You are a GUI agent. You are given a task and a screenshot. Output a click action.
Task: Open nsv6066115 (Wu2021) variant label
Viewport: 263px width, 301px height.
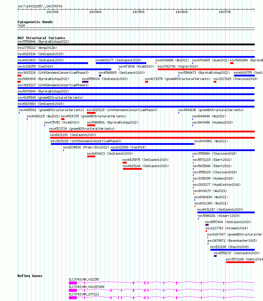43,116
